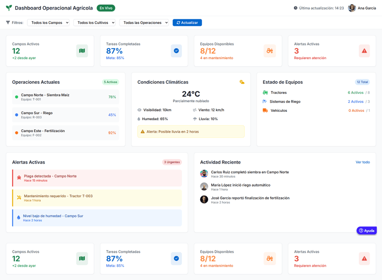382x280 pixels.
Task: Click the 45% progress value for Campo Sur
Action: click(112, 115)
